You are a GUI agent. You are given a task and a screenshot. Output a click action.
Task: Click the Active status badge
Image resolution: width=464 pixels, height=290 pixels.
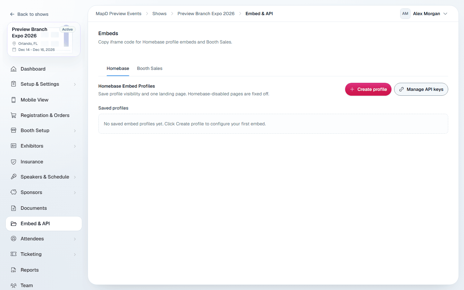67,29
